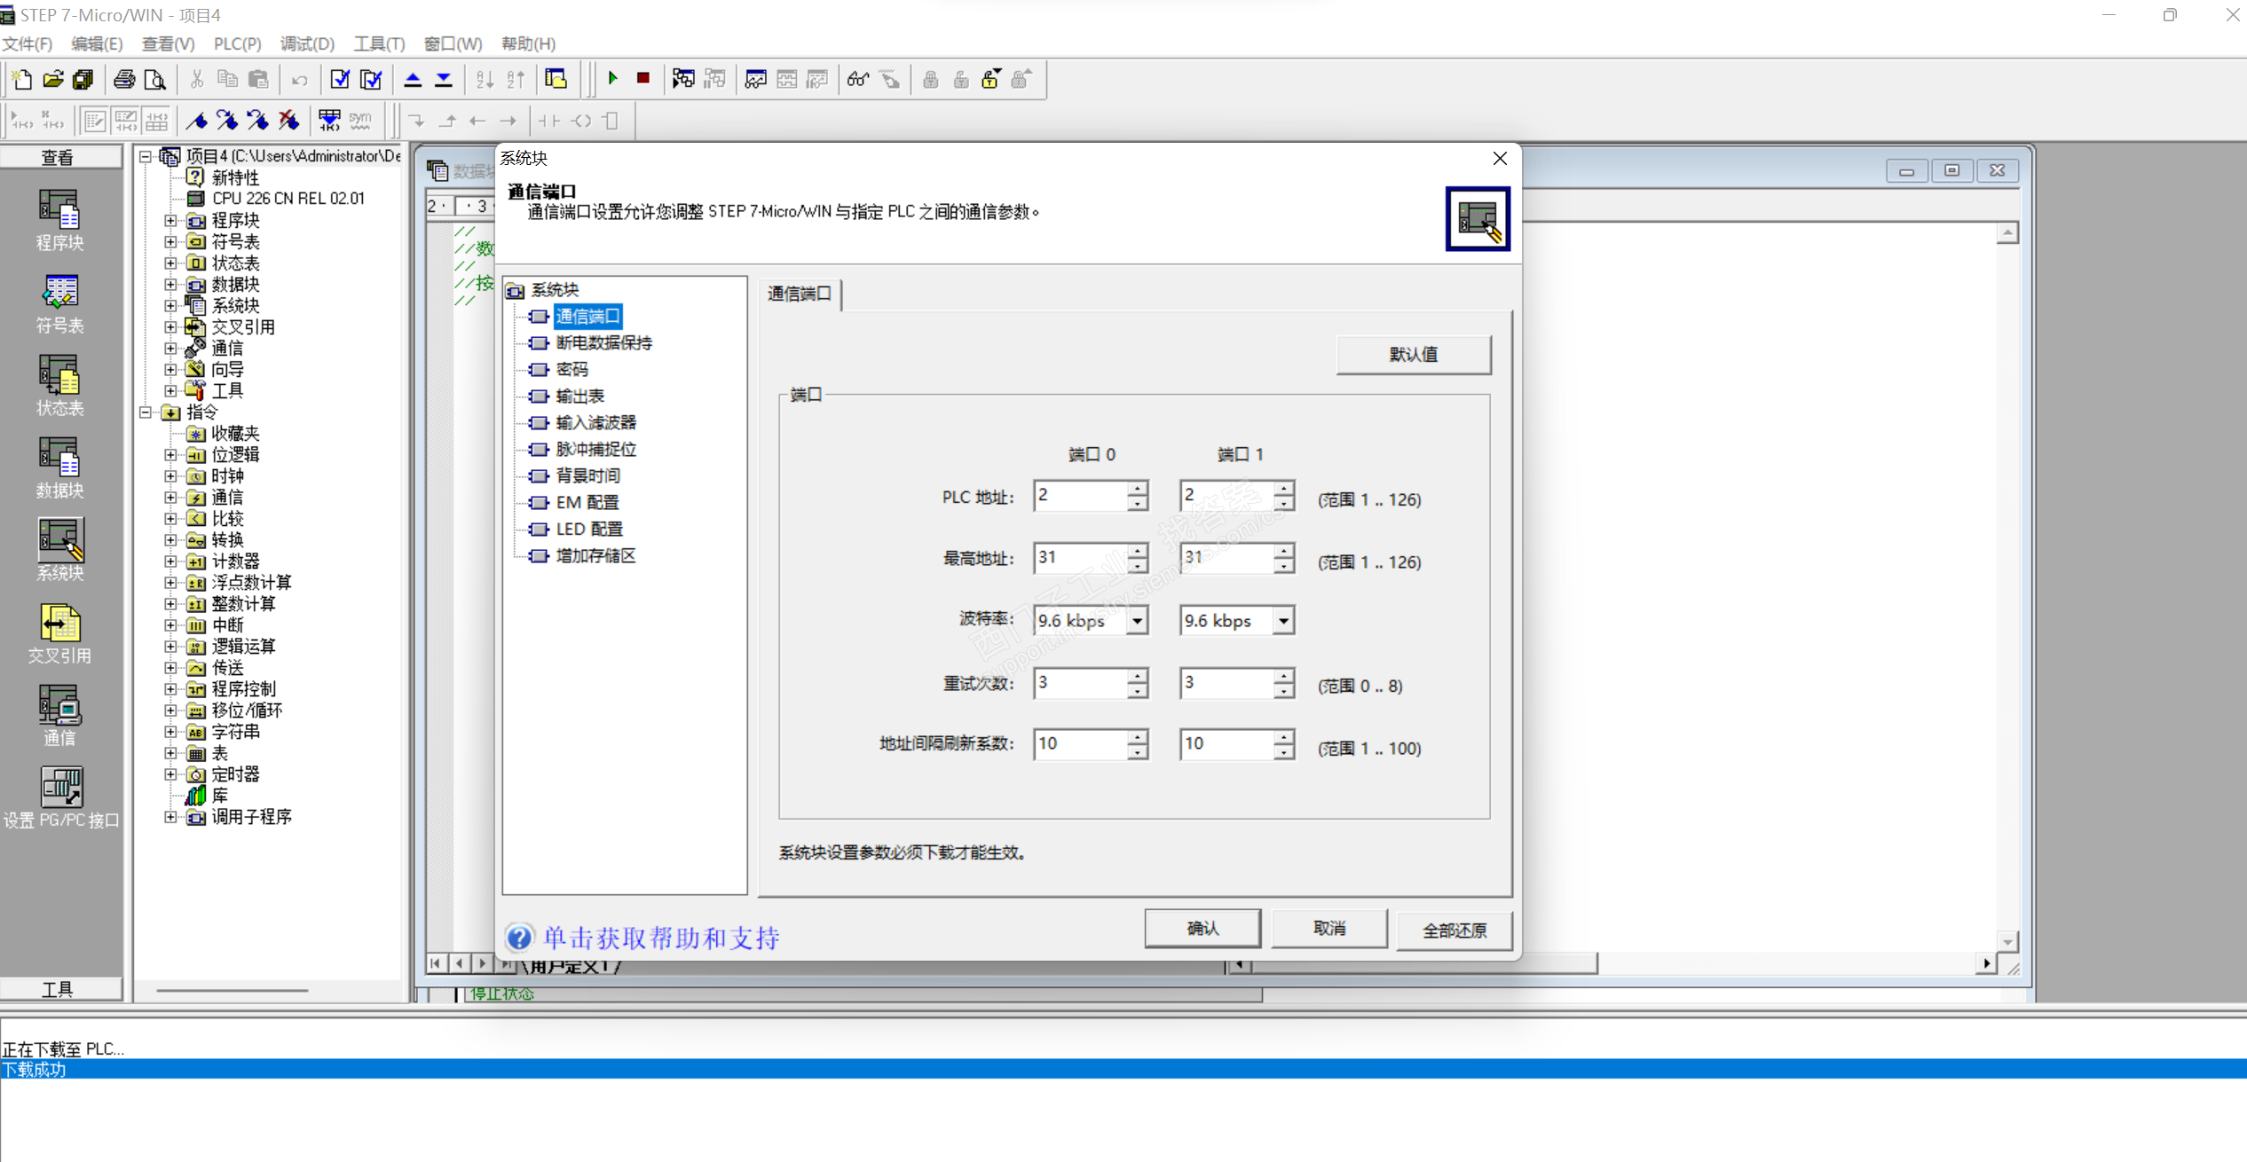Image resolution: width=2247 pixels, height=1162 pixels.
Task: Click the STOP (red square) toolbar icon
Action: tap(643, 79)
